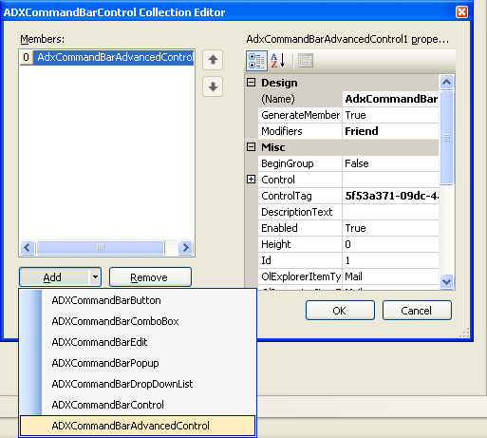Click the Cancel button
Screen dimensions: 487x438
pos(417,311)
